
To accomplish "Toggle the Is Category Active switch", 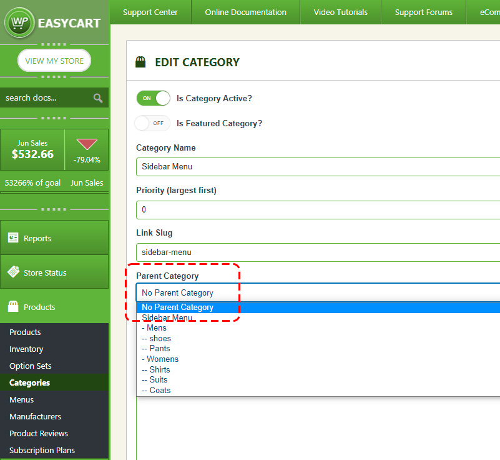I will click(153, 98).
